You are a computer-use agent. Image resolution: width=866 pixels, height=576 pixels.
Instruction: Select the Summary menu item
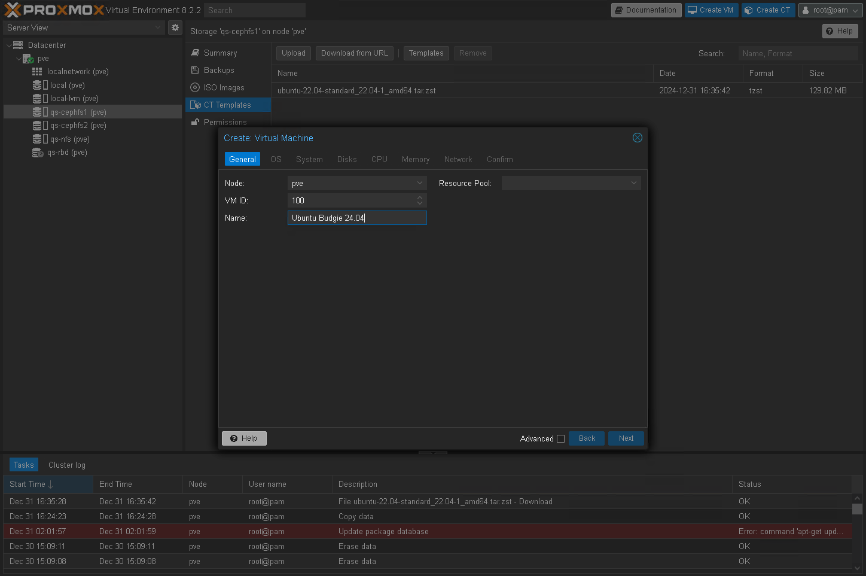point(220,53)
